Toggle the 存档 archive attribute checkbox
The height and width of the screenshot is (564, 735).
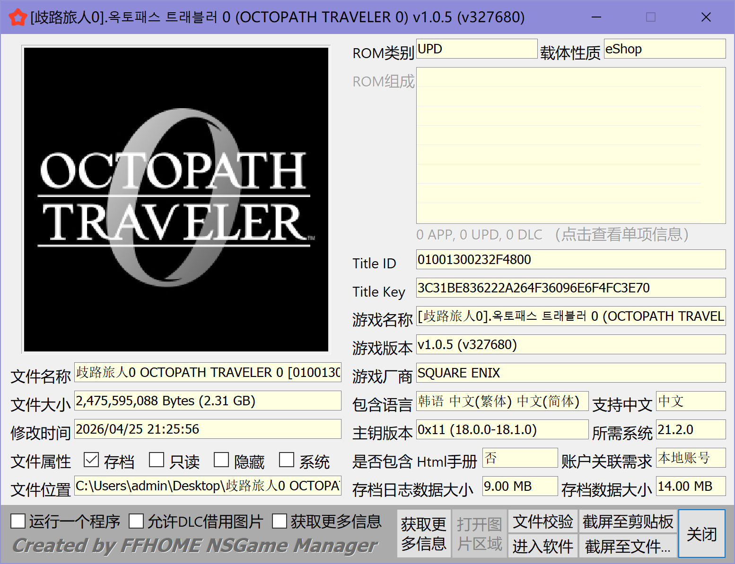point(91,460)
